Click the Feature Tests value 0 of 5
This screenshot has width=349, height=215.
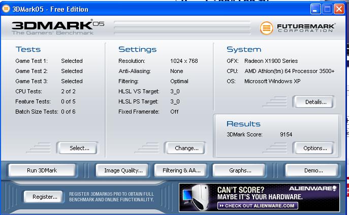click(69, 101)
